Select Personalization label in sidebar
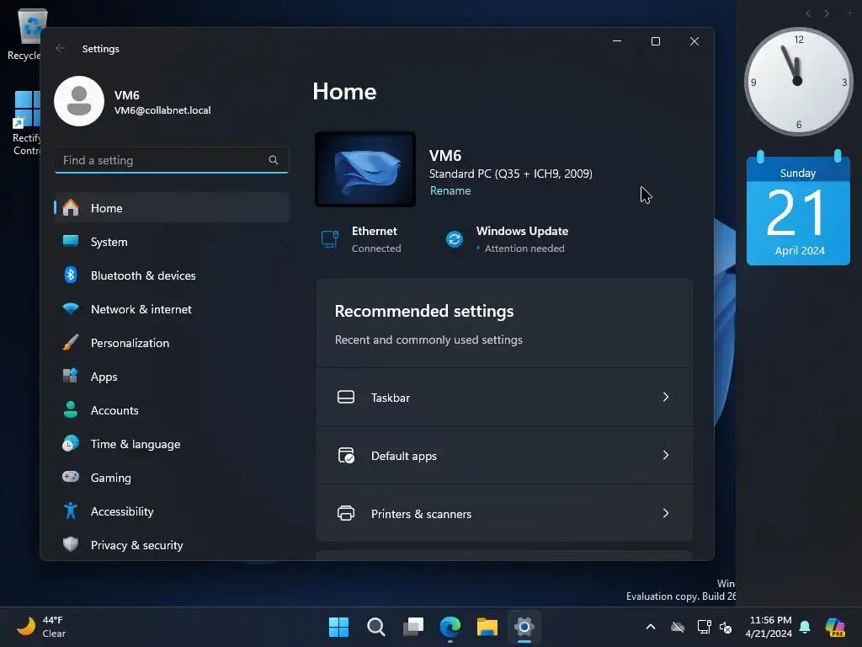The height and width of the screenshot is (647, 862). coord(130,343)
